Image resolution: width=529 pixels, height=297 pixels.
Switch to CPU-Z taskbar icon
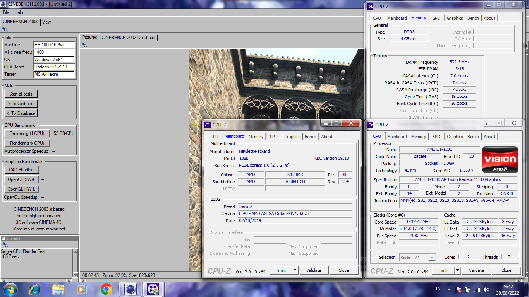pyautogui.click(x=153, y=289)
